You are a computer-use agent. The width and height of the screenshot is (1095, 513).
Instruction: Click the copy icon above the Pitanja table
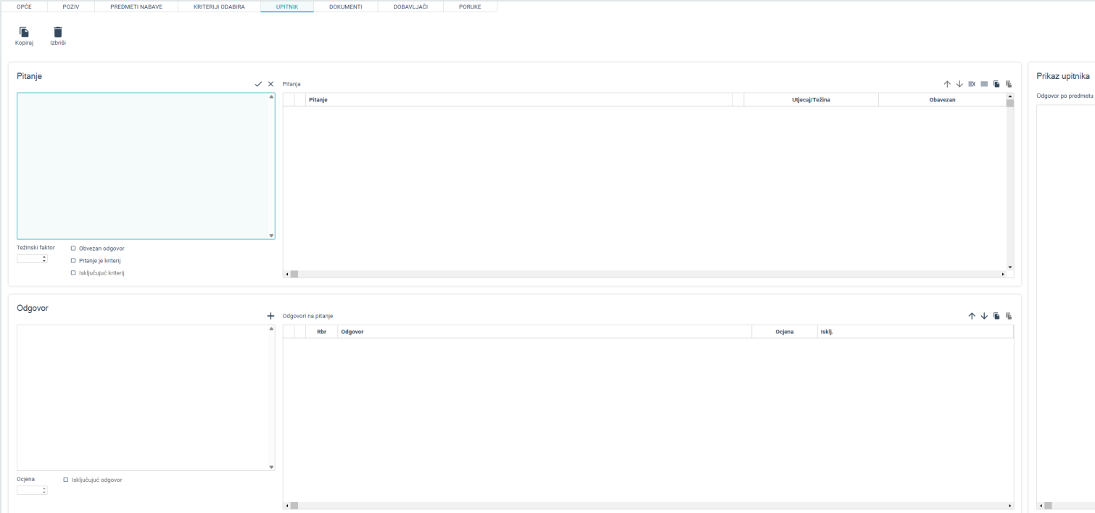pos(996,84)
